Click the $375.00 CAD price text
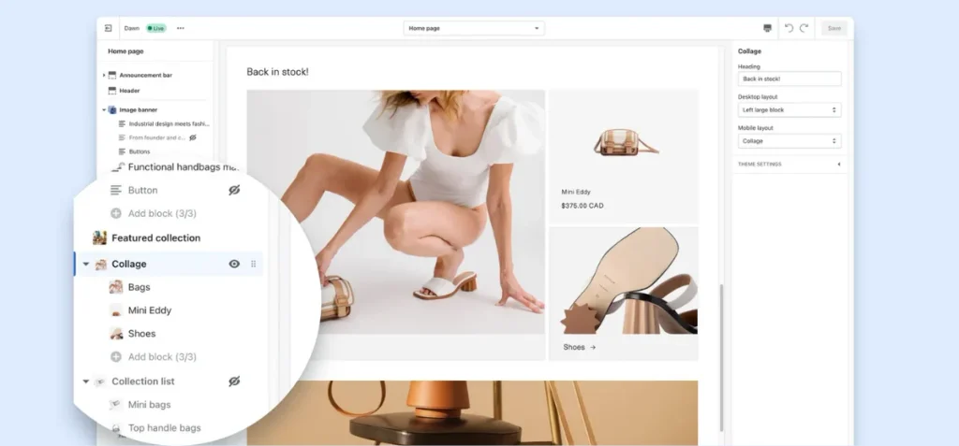This screenshot has width=959, height=446. [583, 206]
